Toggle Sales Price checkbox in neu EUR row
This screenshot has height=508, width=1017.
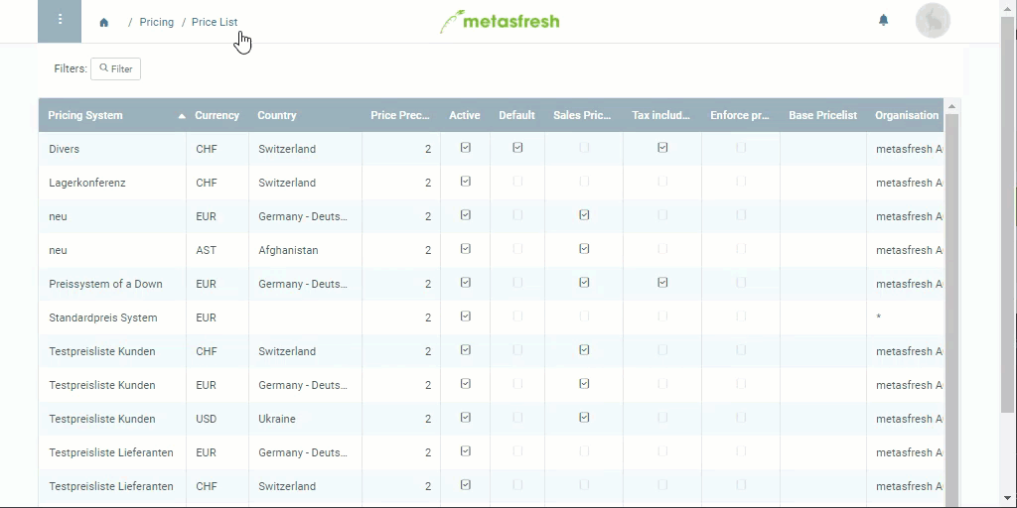tap(584, 215)
